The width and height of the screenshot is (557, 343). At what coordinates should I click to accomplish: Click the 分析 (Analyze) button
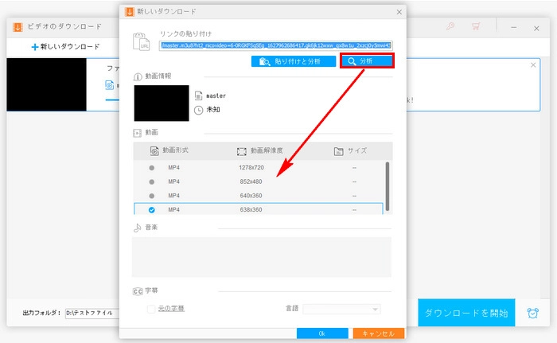tap(367, 61)
